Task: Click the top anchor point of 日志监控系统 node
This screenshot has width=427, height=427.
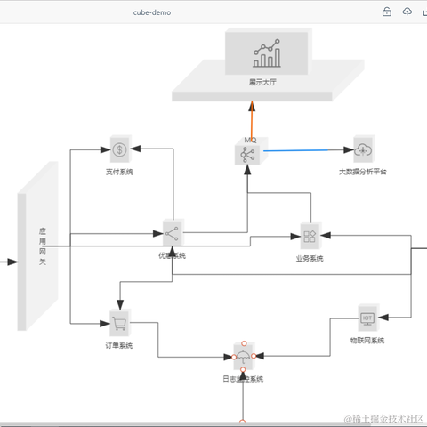Action: [244, 343]
